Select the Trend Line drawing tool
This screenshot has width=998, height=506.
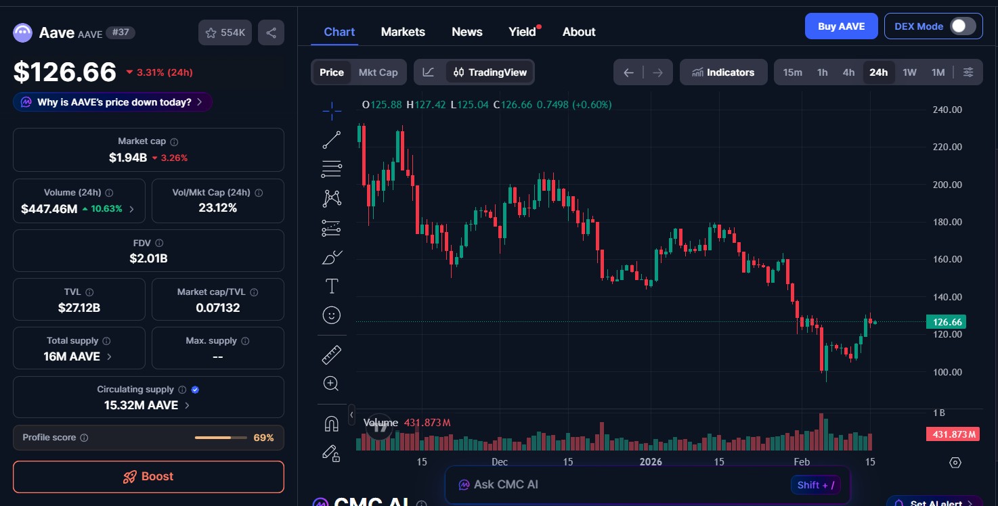332,139
